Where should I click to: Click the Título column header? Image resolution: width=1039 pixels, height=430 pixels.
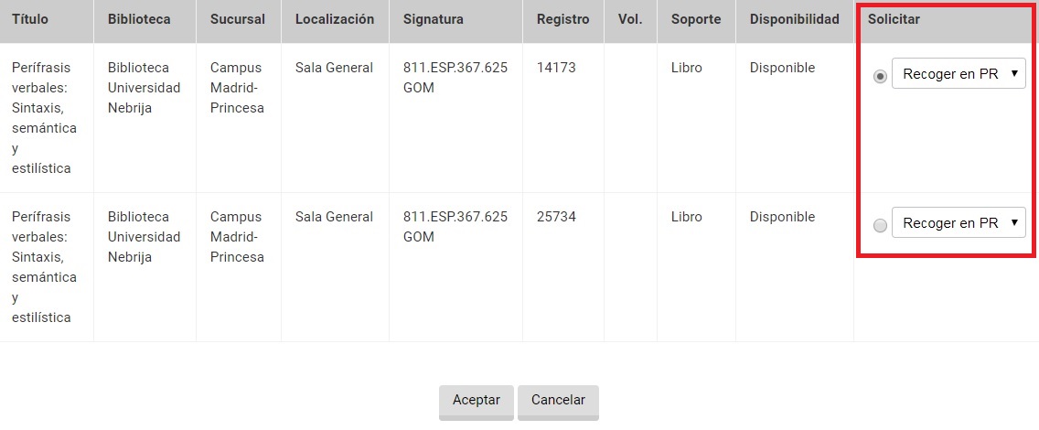[x=30, y=19]
